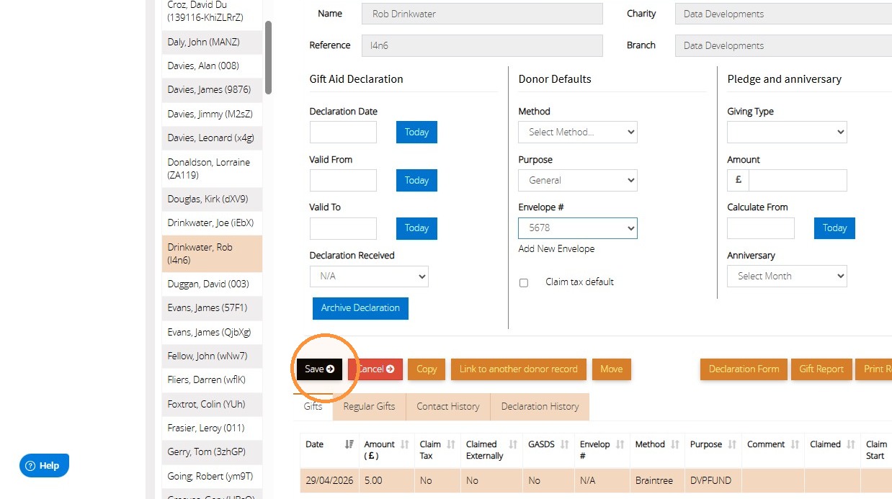892x499 pixels.
Task: Switch to the Gifts tab
Action: pos(313,406)
